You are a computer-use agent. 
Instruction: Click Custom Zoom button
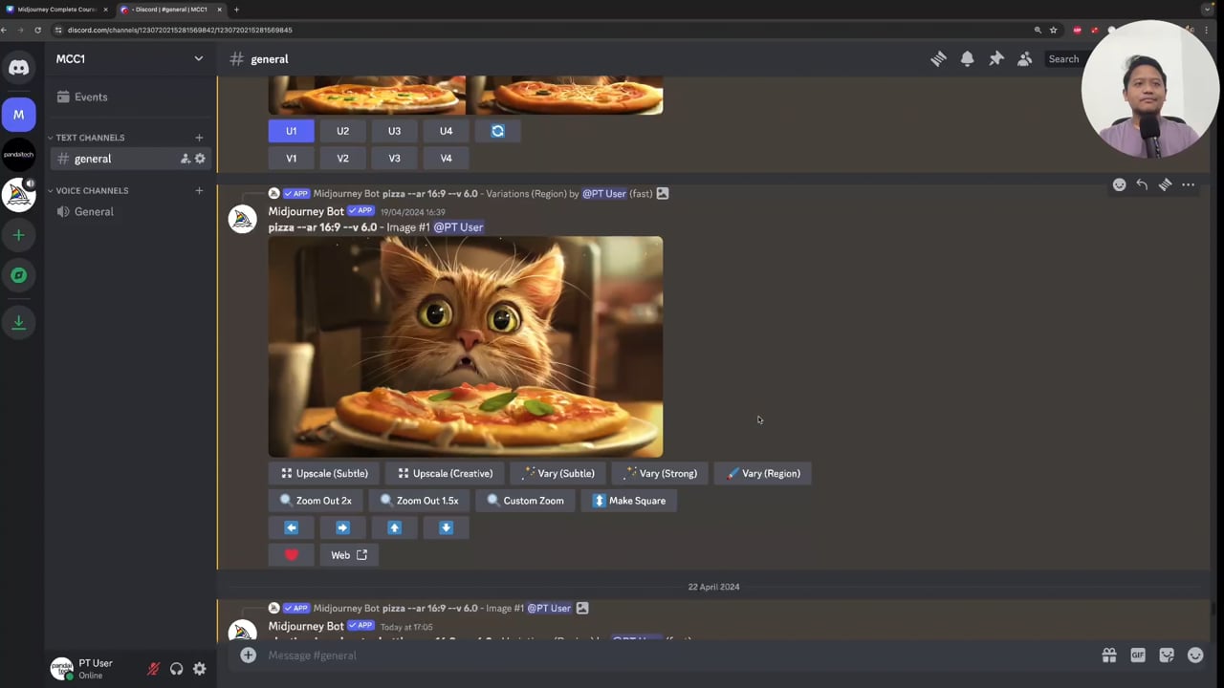click(525, 501)
